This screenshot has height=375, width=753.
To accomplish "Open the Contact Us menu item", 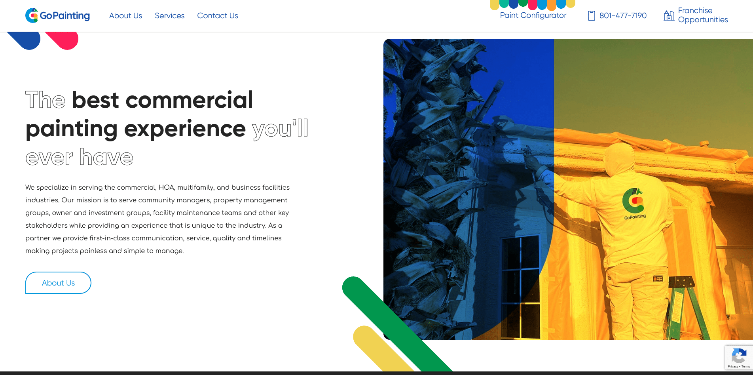I will click(218, 15).
